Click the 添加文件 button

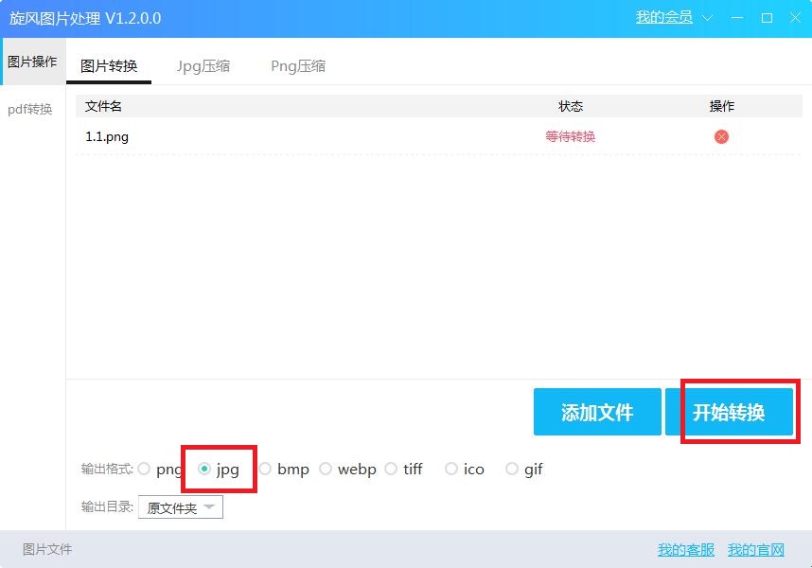[x=597, y=413]
